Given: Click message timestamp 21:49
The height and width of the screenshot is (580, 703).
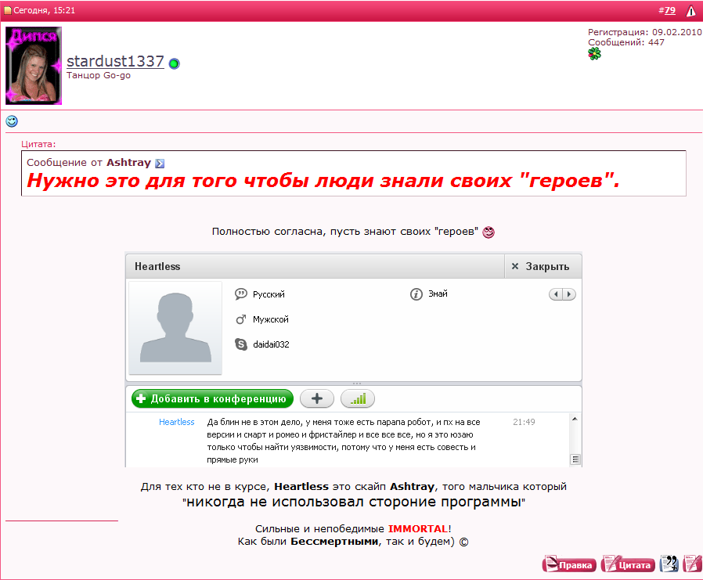Looking at the screenshot, I should click(524, 422).
